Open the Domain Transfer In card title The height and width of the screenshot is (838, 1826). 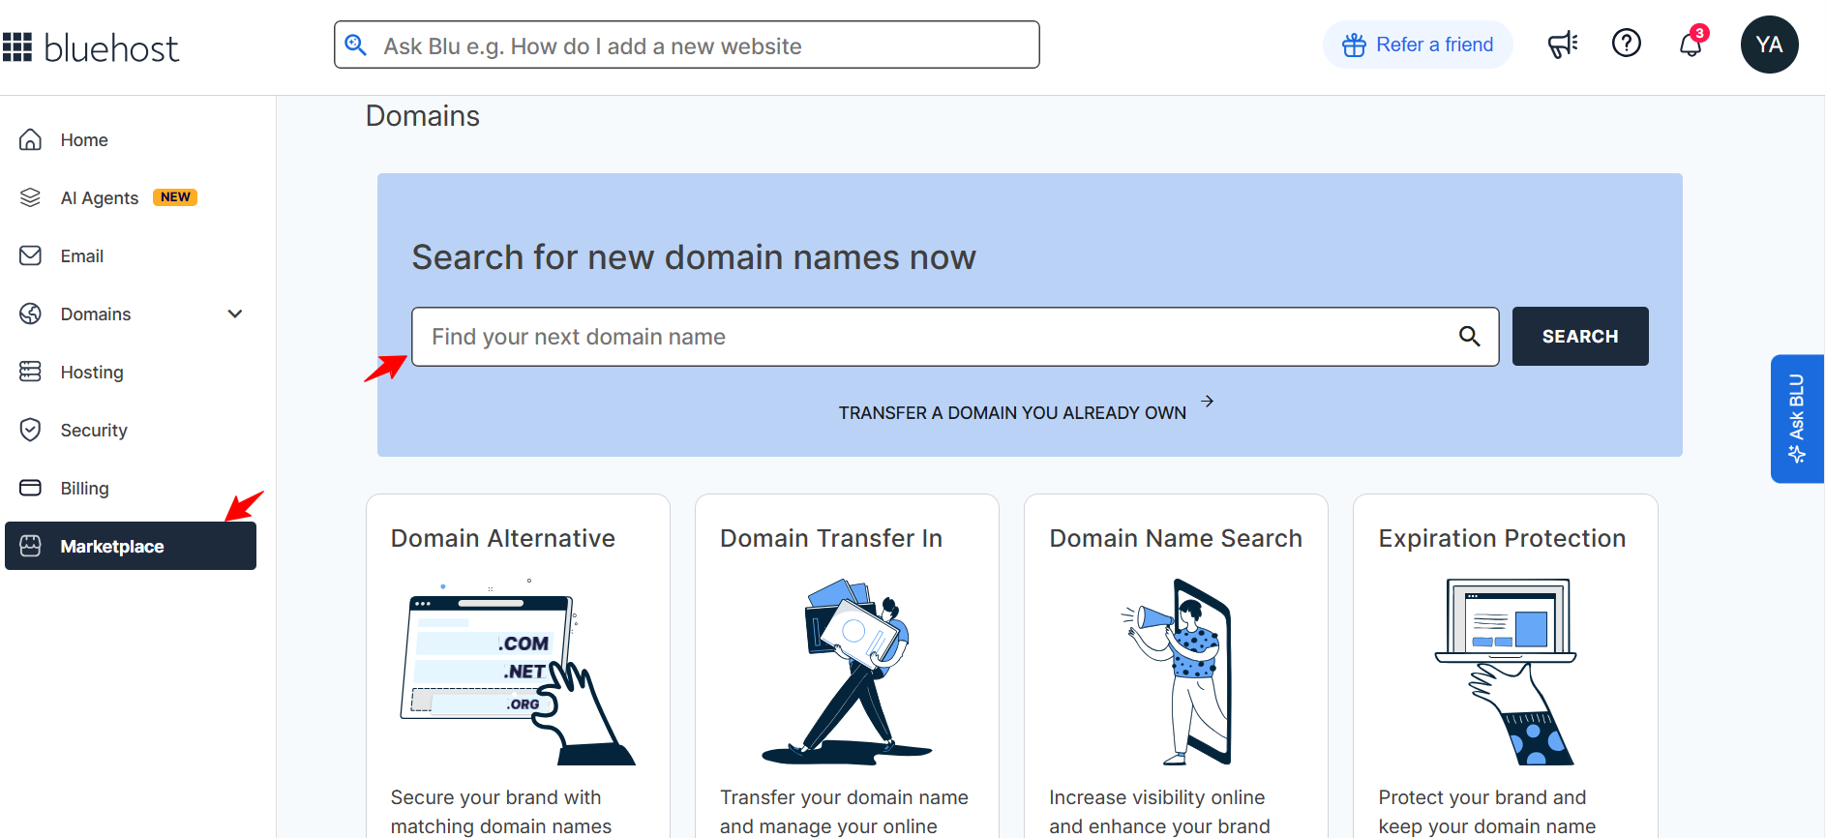pos(831,538)
